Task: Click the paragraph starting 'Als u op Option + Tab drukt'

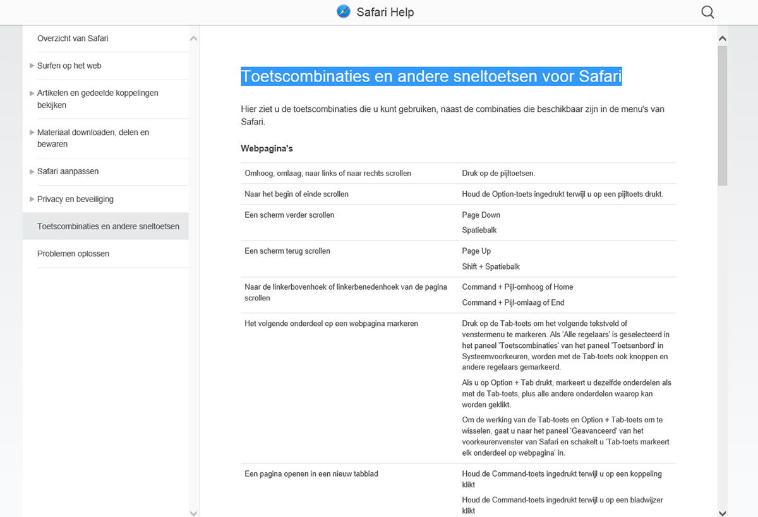Action: (567, 394)
